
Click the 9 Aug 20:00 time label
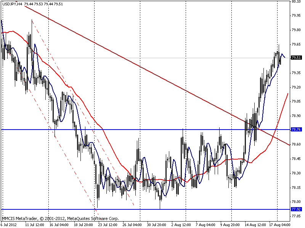click(x=230, y=225)
